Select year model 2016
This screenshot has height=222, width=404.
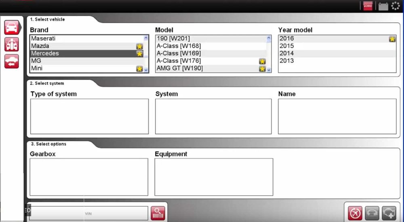(337, 39)
